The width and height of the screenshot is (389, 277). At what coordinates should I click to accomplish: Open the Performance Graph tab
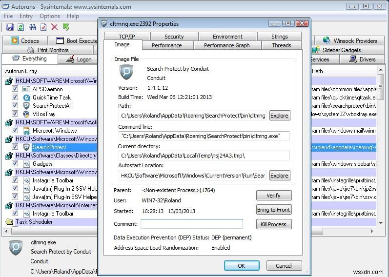[x=227, y=45]
